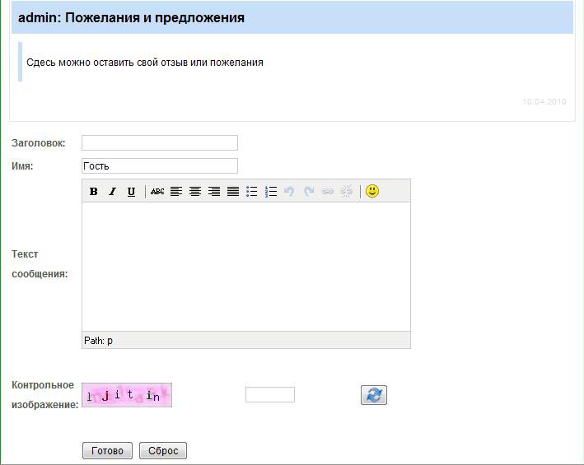
Task: Click the undo arrow icon
Action: (289, 192)
